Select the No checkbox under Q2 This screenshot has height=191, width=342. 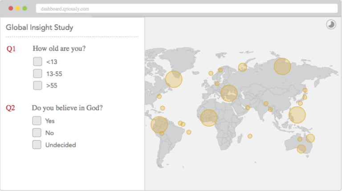tap(37, 133)
